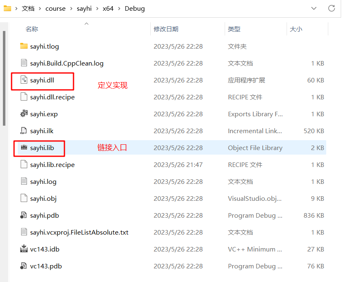This screenshot has width=344, height=282.
Task: Expand the chevron after 文档 breadcrumb
Action: coord(40,9)
